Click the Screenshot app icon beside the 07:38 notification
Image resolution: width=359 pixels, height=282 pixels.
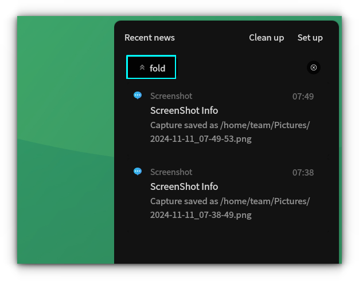coord(138,172)
